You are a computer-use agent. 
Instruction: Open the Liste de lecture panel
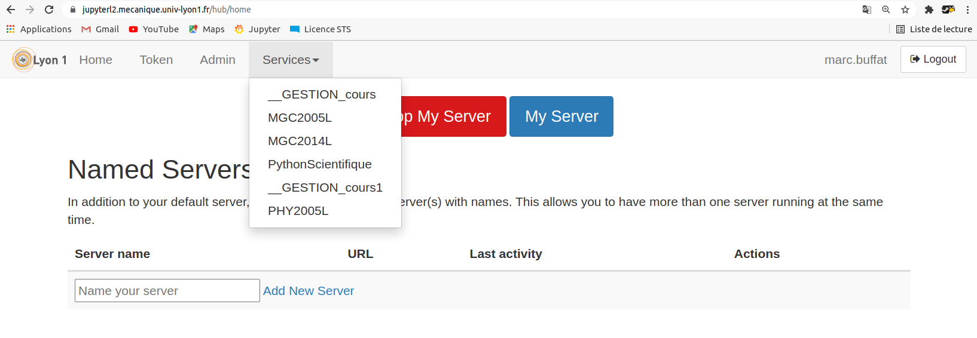point(934,29)
